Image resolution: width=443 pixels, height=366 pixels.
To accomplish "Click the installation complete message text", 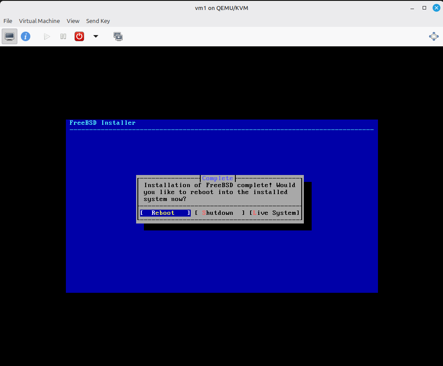I will pos(219,192).
